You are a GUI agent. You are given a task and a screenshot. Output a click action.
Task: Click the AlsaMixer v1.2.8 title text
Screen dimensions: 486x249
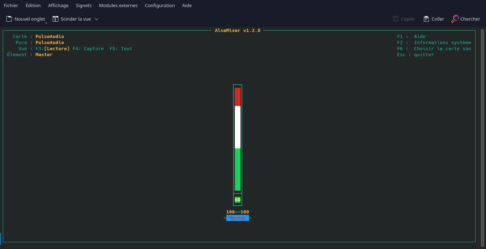click(x=238, y=31)
